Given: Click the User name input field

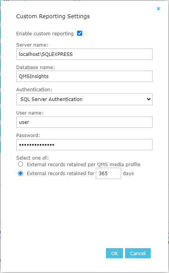Looking at the screenshot, I should point(84,122).
